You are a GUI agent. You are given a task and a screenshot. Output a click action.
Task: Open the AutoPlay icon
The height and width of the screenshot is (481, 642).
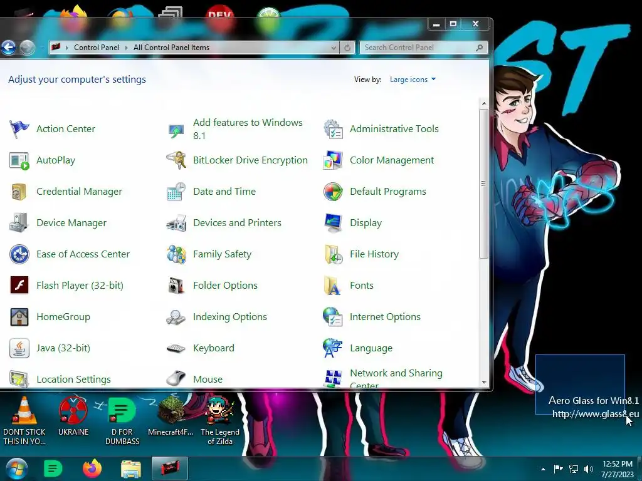tap(19, 161)
